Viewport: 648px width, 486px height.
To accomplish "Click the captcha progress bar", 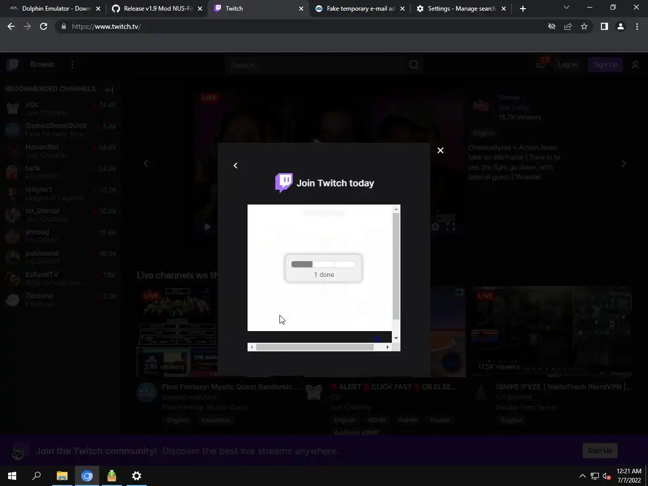I will [x=323, y=264].
